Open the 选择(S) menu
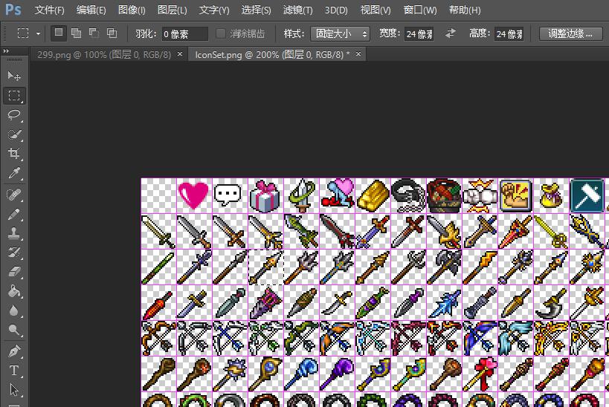609x407 pixels. coord(256,10)
